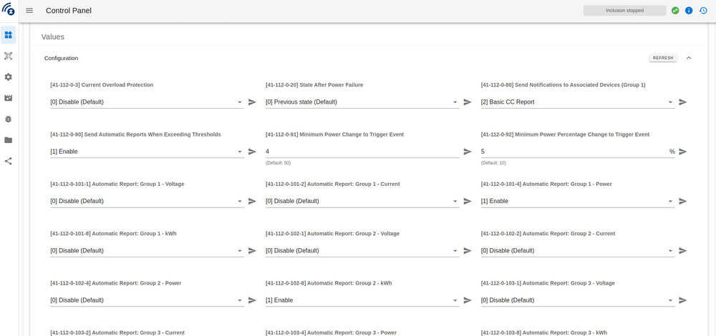Open the Store folder icon in sidebar

click(x=9, y=140)
